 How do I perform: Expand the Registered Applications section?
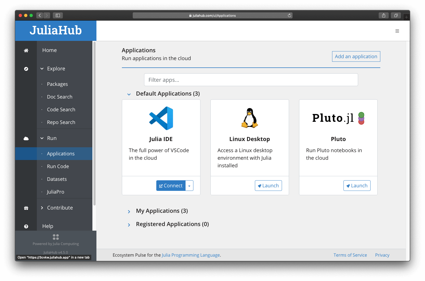(x=129, y=225)
